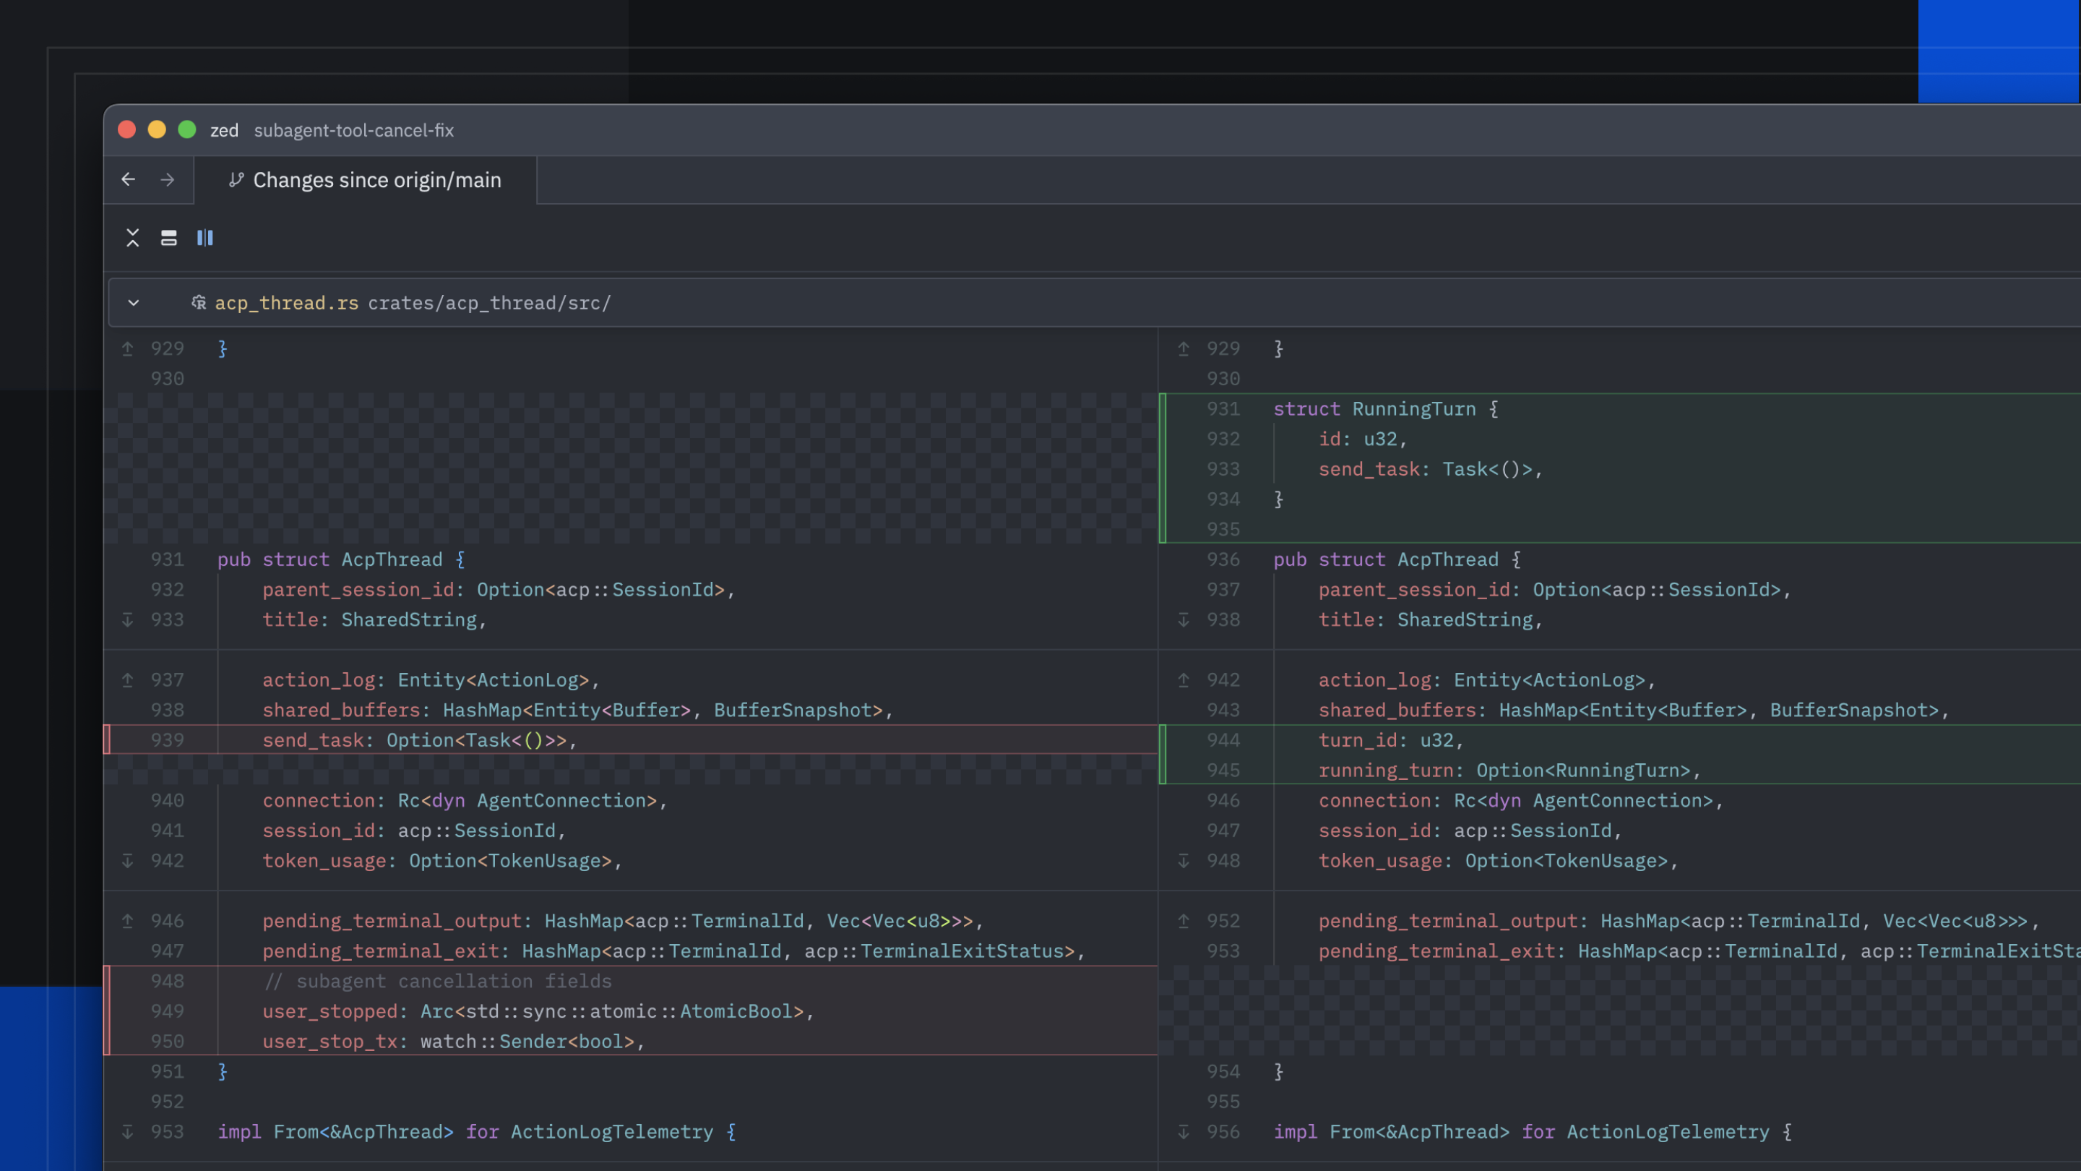The image size is (2081, 1171).
Task: Click the subagent-tool-cancel-fix branch name
Action: 354,130
